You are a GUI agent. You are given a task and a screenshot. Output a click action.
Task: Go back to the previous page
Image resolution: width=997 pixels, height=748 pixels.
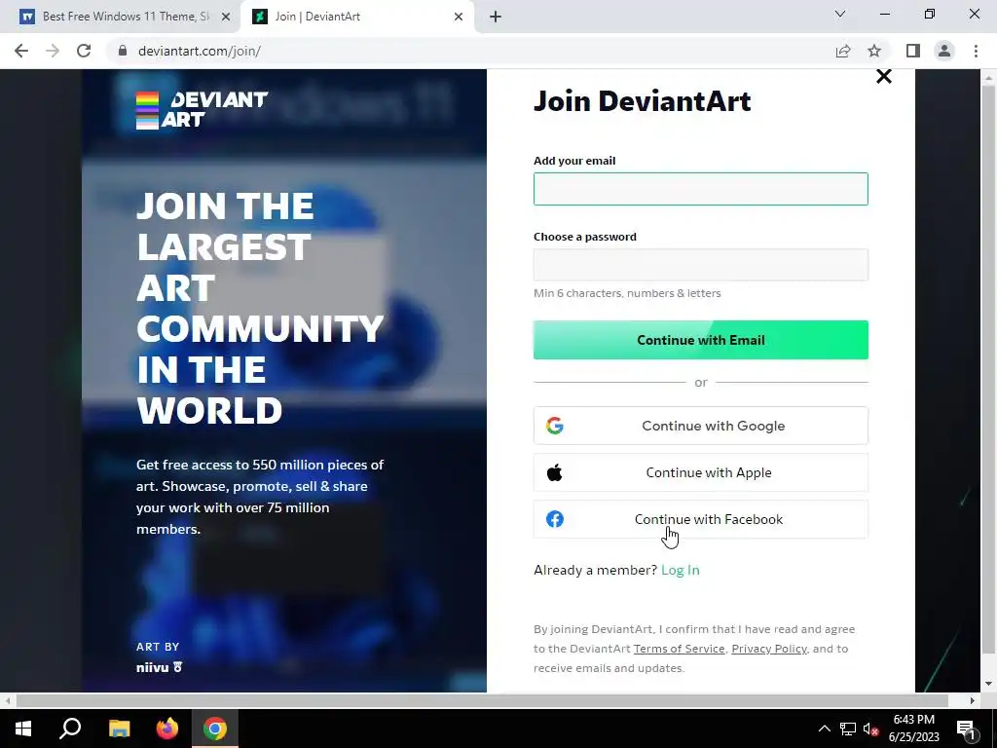click(x=21, y=51)
